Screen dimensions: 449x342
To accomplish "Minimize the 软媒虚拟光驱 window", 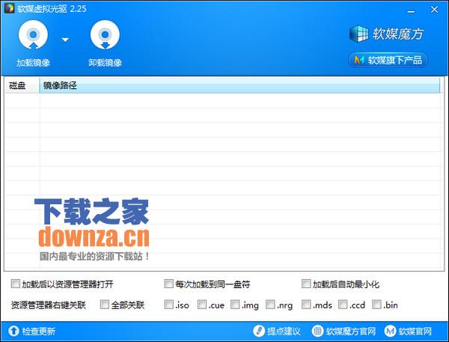I will point(411,10).
